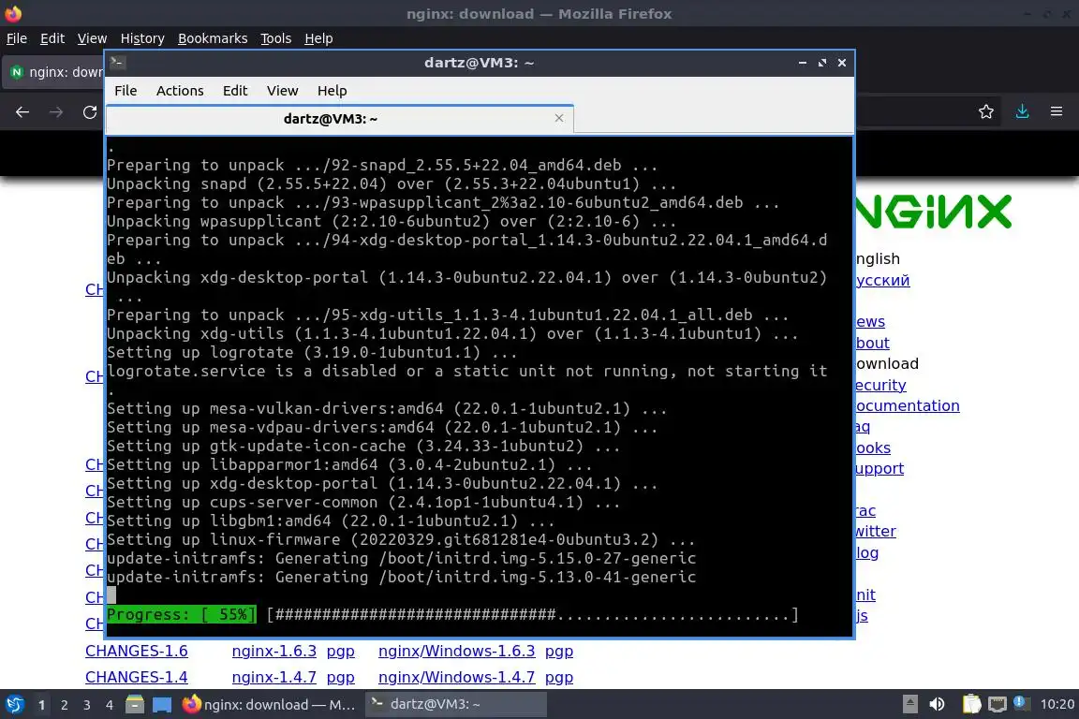This screenshot has width=1079, height=719.
Task: Open Firefox Help menu
Action: pos(318,38)
